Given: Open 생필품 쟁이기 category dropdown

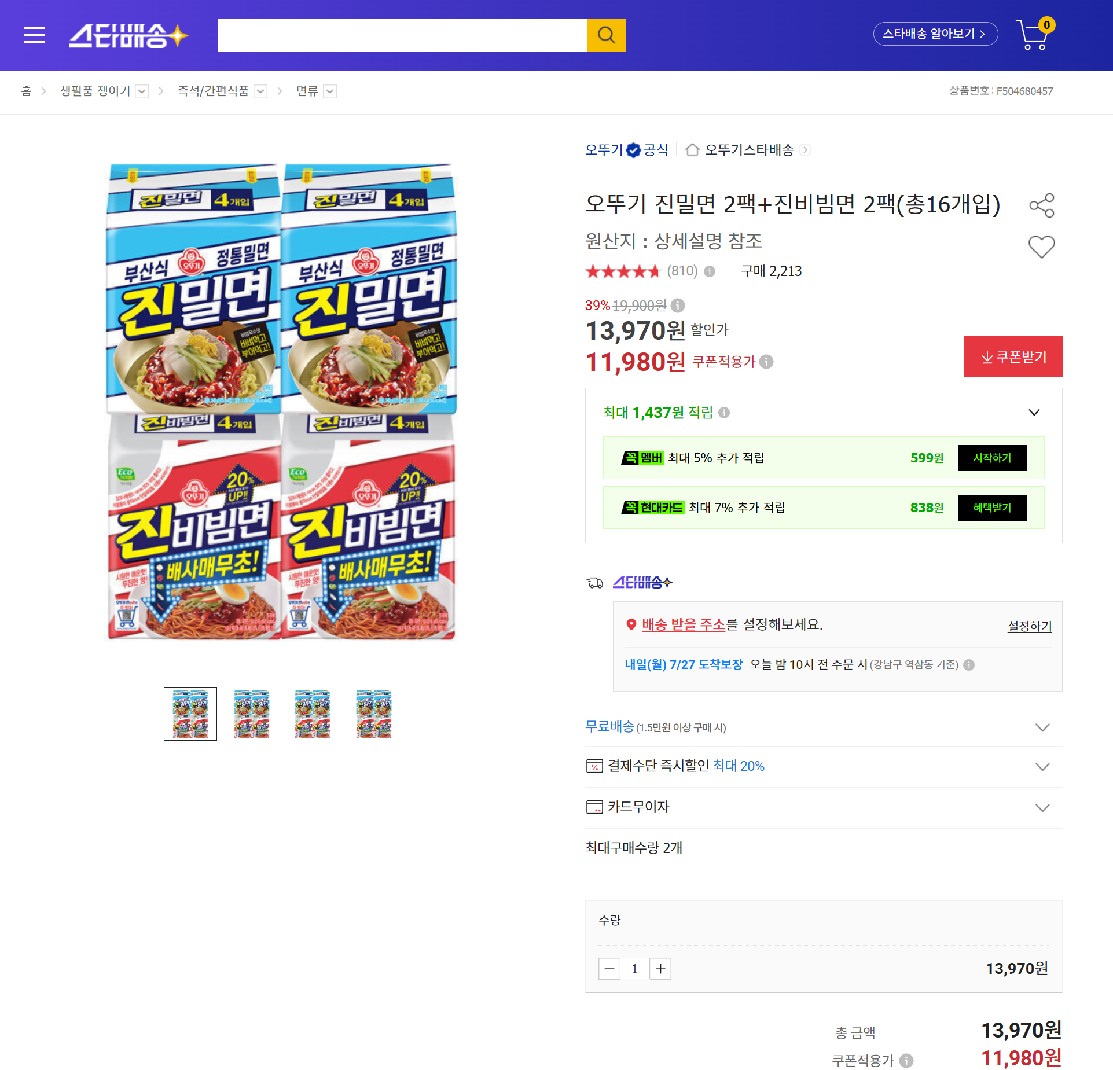Looking at the screenshot, I should (142, 91).
